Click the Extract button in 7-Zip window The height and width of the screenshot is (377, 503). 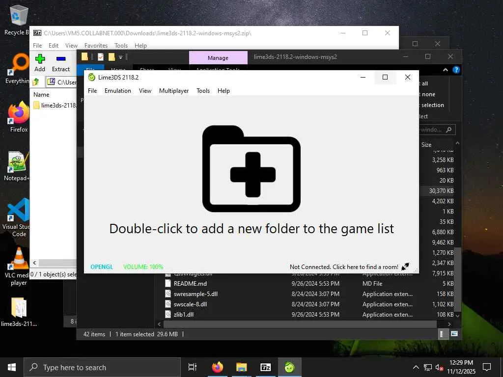point(61,63)
